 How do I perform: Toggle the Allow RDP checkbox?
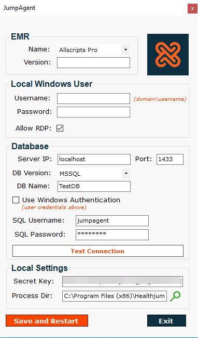(60, 128)
